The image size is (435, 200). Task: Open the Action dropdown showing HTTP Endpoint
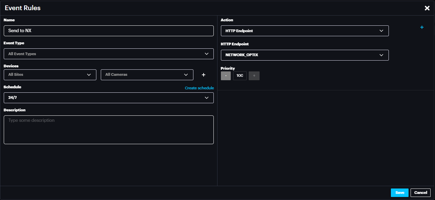304,31
